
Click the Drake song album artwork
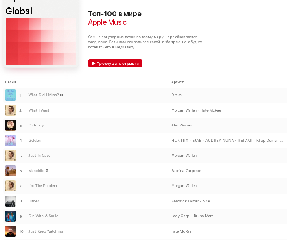coord(10,95)
